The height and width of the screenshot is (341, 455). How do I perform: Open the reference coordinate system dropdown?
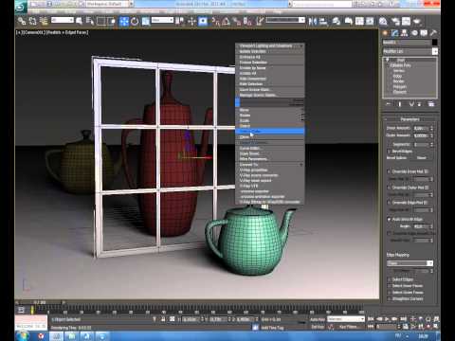pyautogui.click(x=162, y=20)
